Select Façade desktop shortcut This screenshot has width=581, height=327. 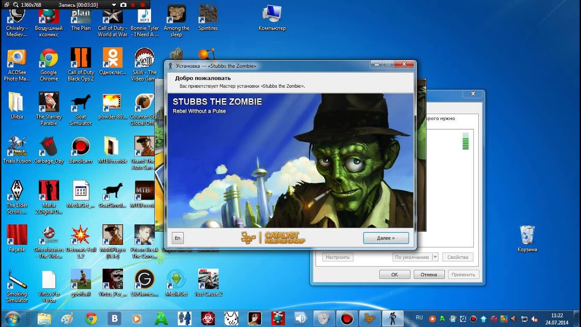click(17, 239)
